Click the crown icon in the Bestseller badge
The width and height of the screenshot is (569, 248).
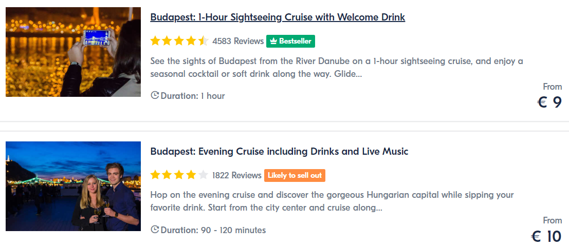273,41
